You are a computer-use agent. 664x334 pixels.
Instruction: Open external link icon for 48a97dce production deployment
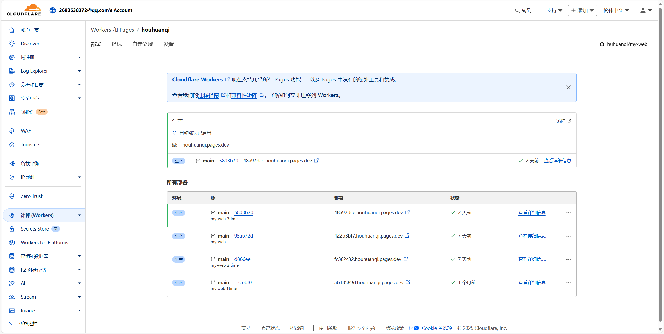click(316, 161)
